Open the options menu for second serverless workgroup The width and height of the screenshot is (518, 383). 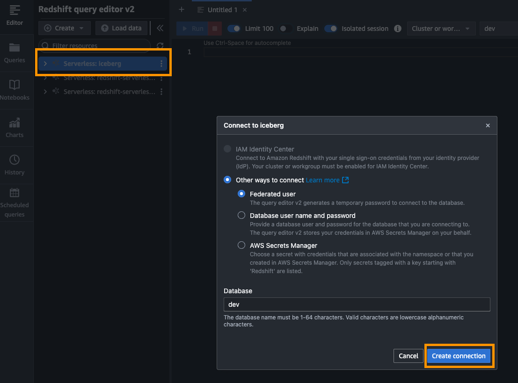(x=161, y=78)
